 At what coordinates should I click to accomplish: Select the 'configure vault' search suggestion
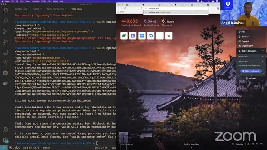[176, 12]
